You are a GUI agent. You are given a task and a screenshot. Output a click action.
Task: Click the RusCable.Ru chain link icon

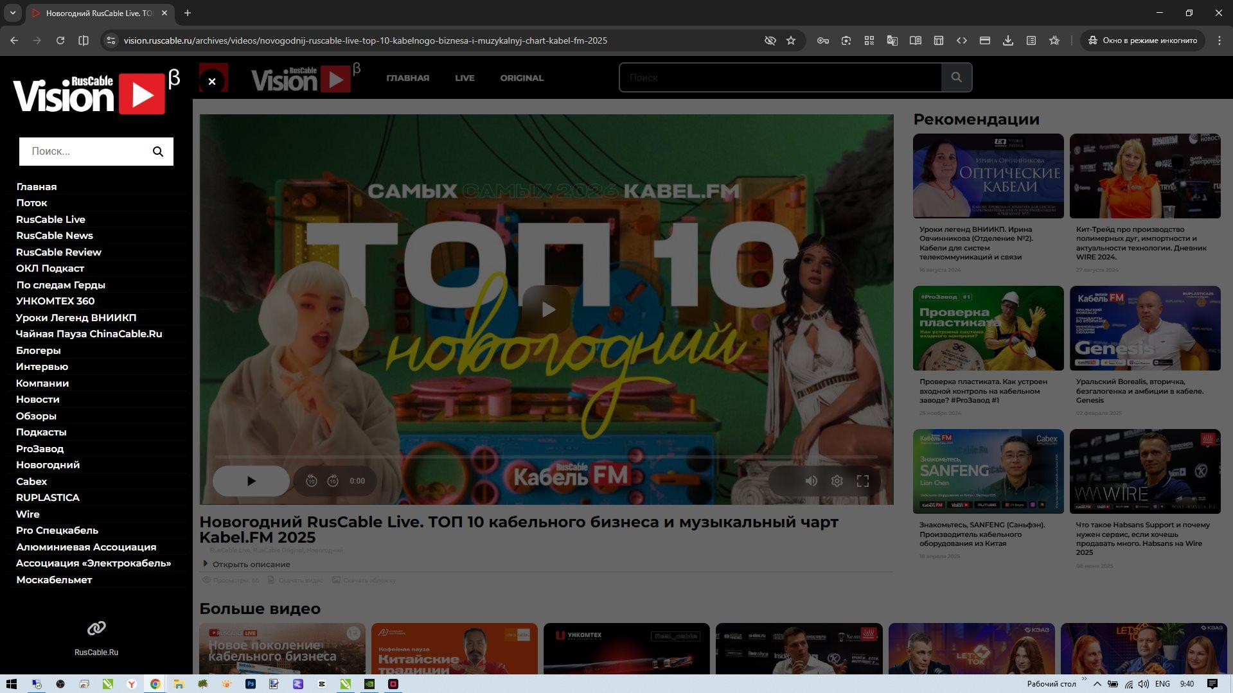[x=96, y=628]
